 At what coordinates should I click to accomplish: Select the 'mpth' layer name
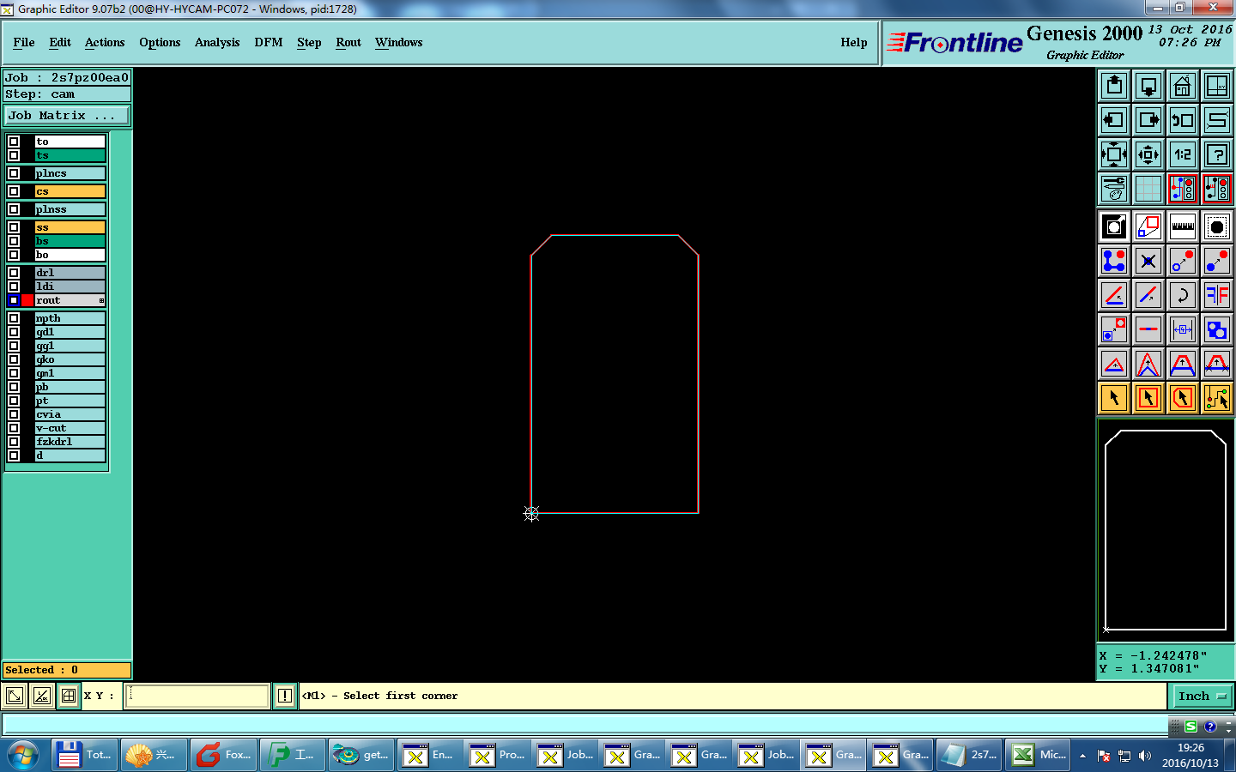70,318
